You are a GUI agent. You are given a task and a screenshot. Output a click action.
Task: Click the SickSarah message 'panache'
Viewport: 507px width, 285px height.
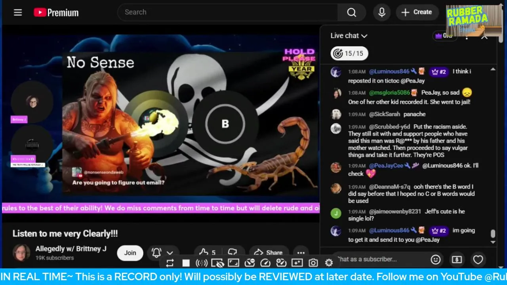(414, 114)
